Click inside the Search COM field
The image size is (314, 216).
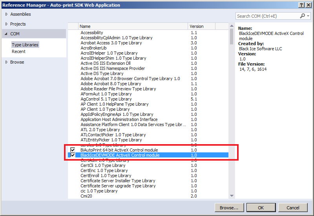pyautogui.click(x=267, y=16)
